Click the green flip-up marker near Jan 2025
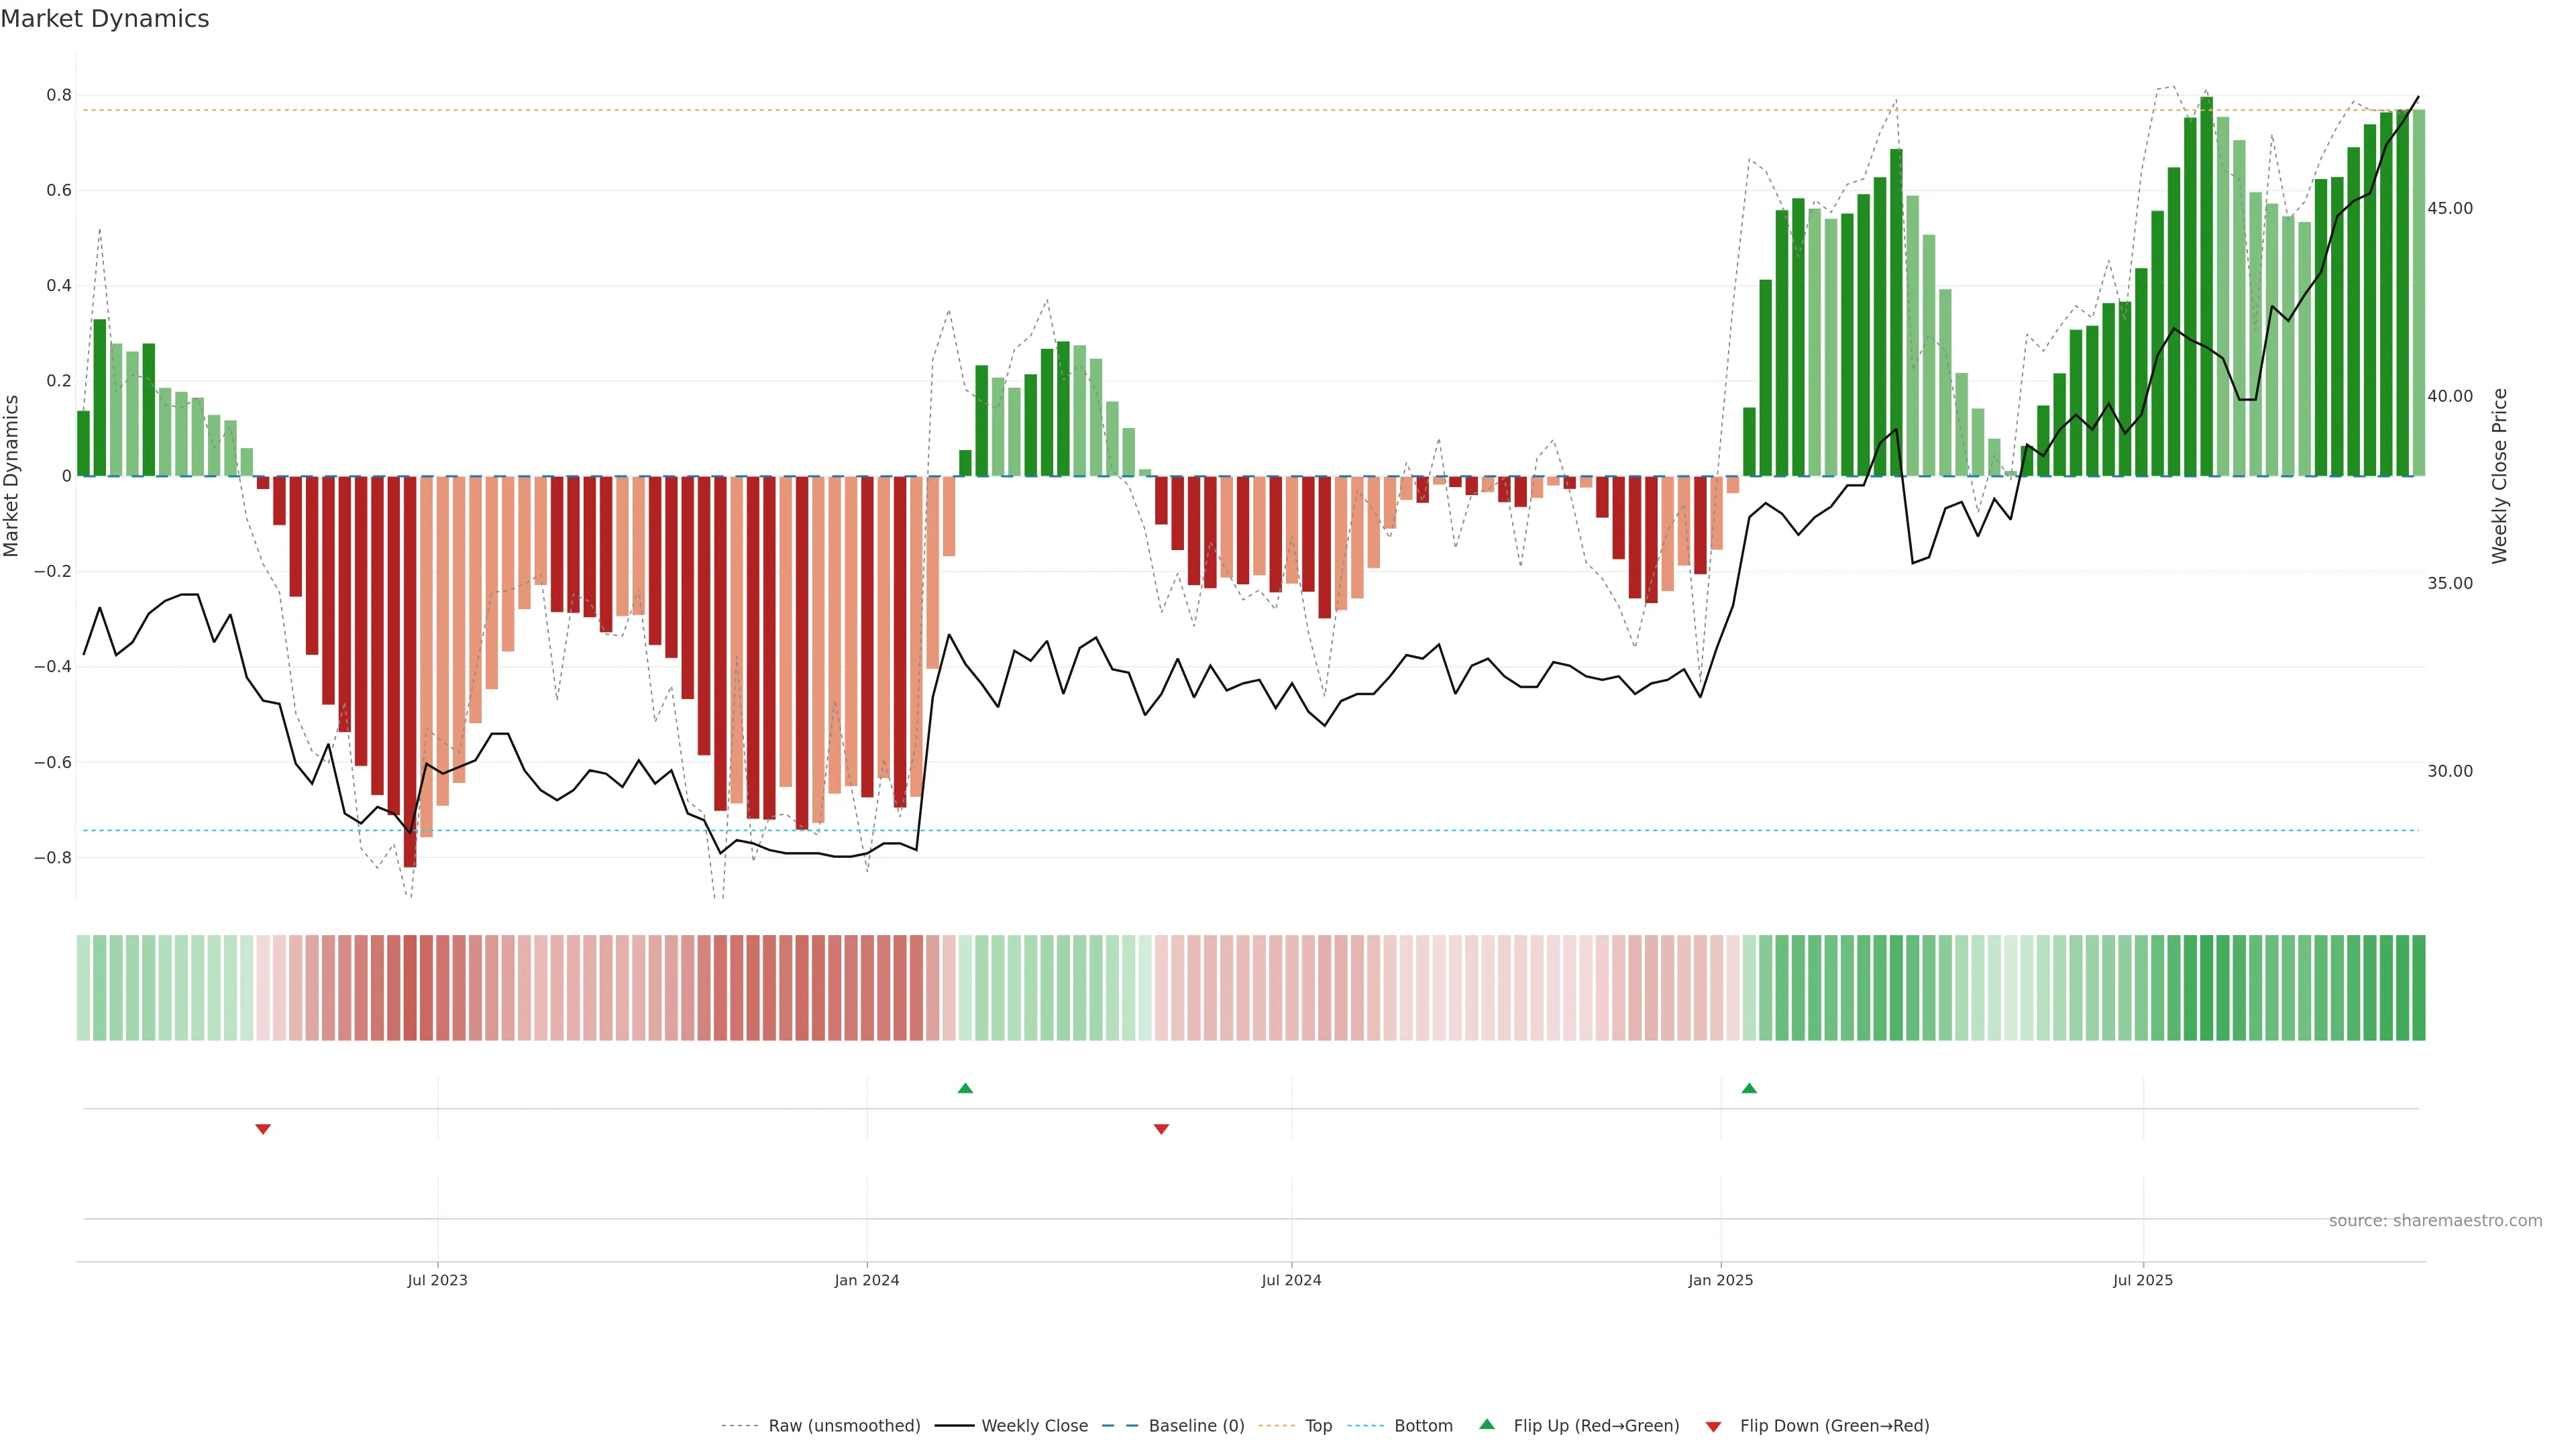 [x=1749, y=1088]
